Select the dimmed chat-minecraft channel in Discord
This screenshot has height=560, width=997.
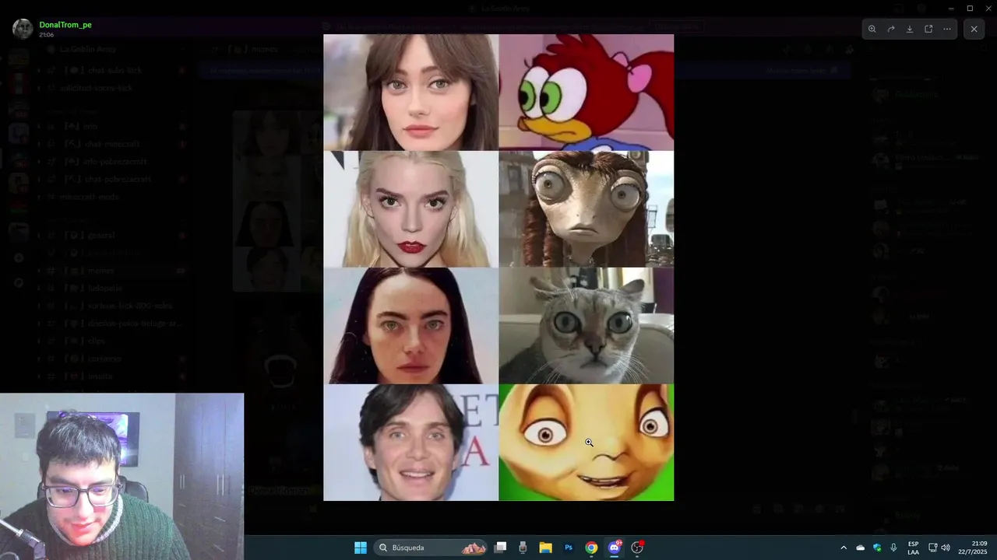114,144
